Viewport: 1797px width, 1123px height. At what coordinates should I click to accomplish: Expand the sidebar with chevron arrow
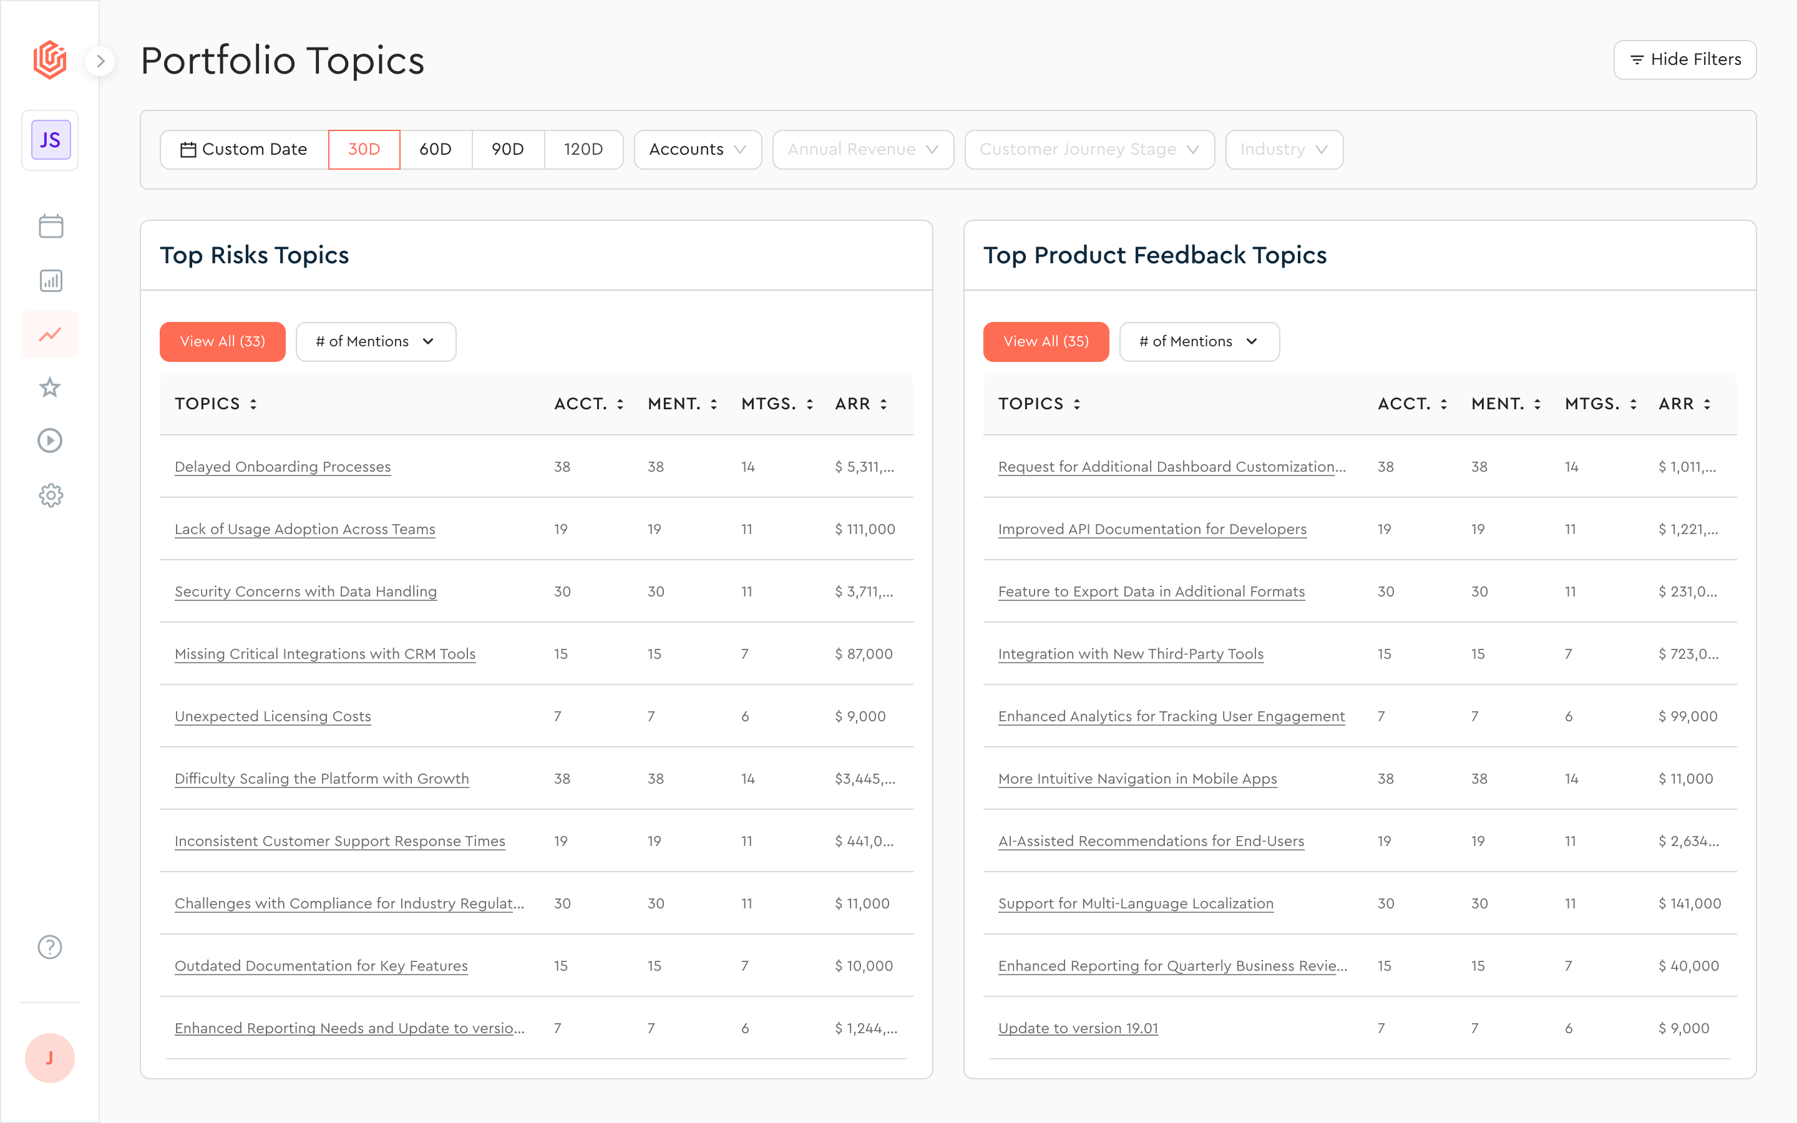coord(100,61)
